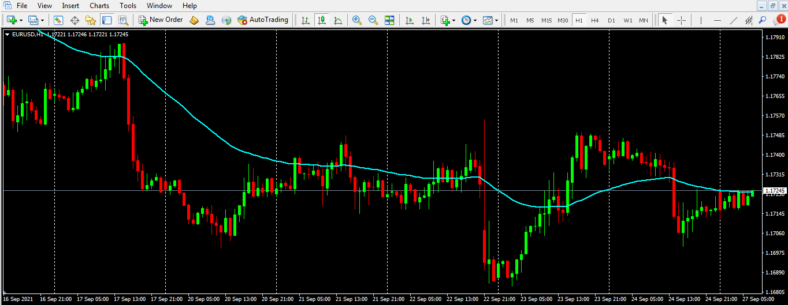The height and width of the screenshot is (305, 788).
Task: Click the 22 Sep 21:00 time label
Action: [x=498, y=300]
